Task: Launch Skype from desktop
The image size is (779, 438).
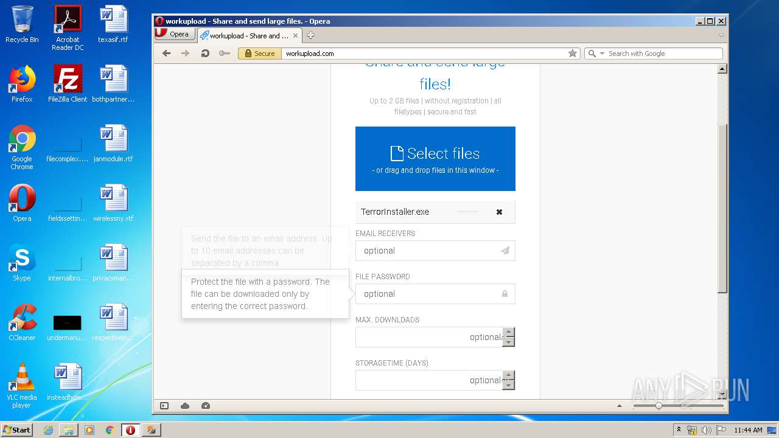Action: [22, 263]
